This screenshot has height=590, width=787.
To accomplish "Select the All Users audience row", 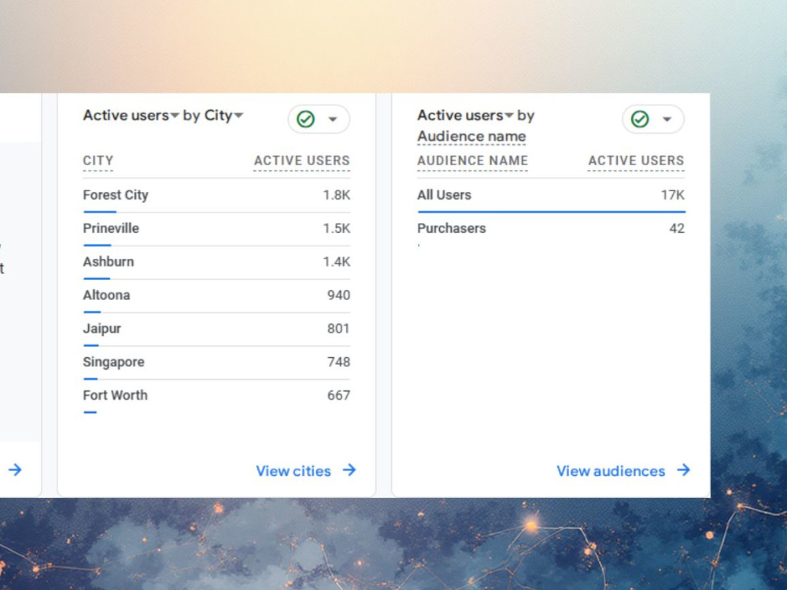I will pos(551,196).
